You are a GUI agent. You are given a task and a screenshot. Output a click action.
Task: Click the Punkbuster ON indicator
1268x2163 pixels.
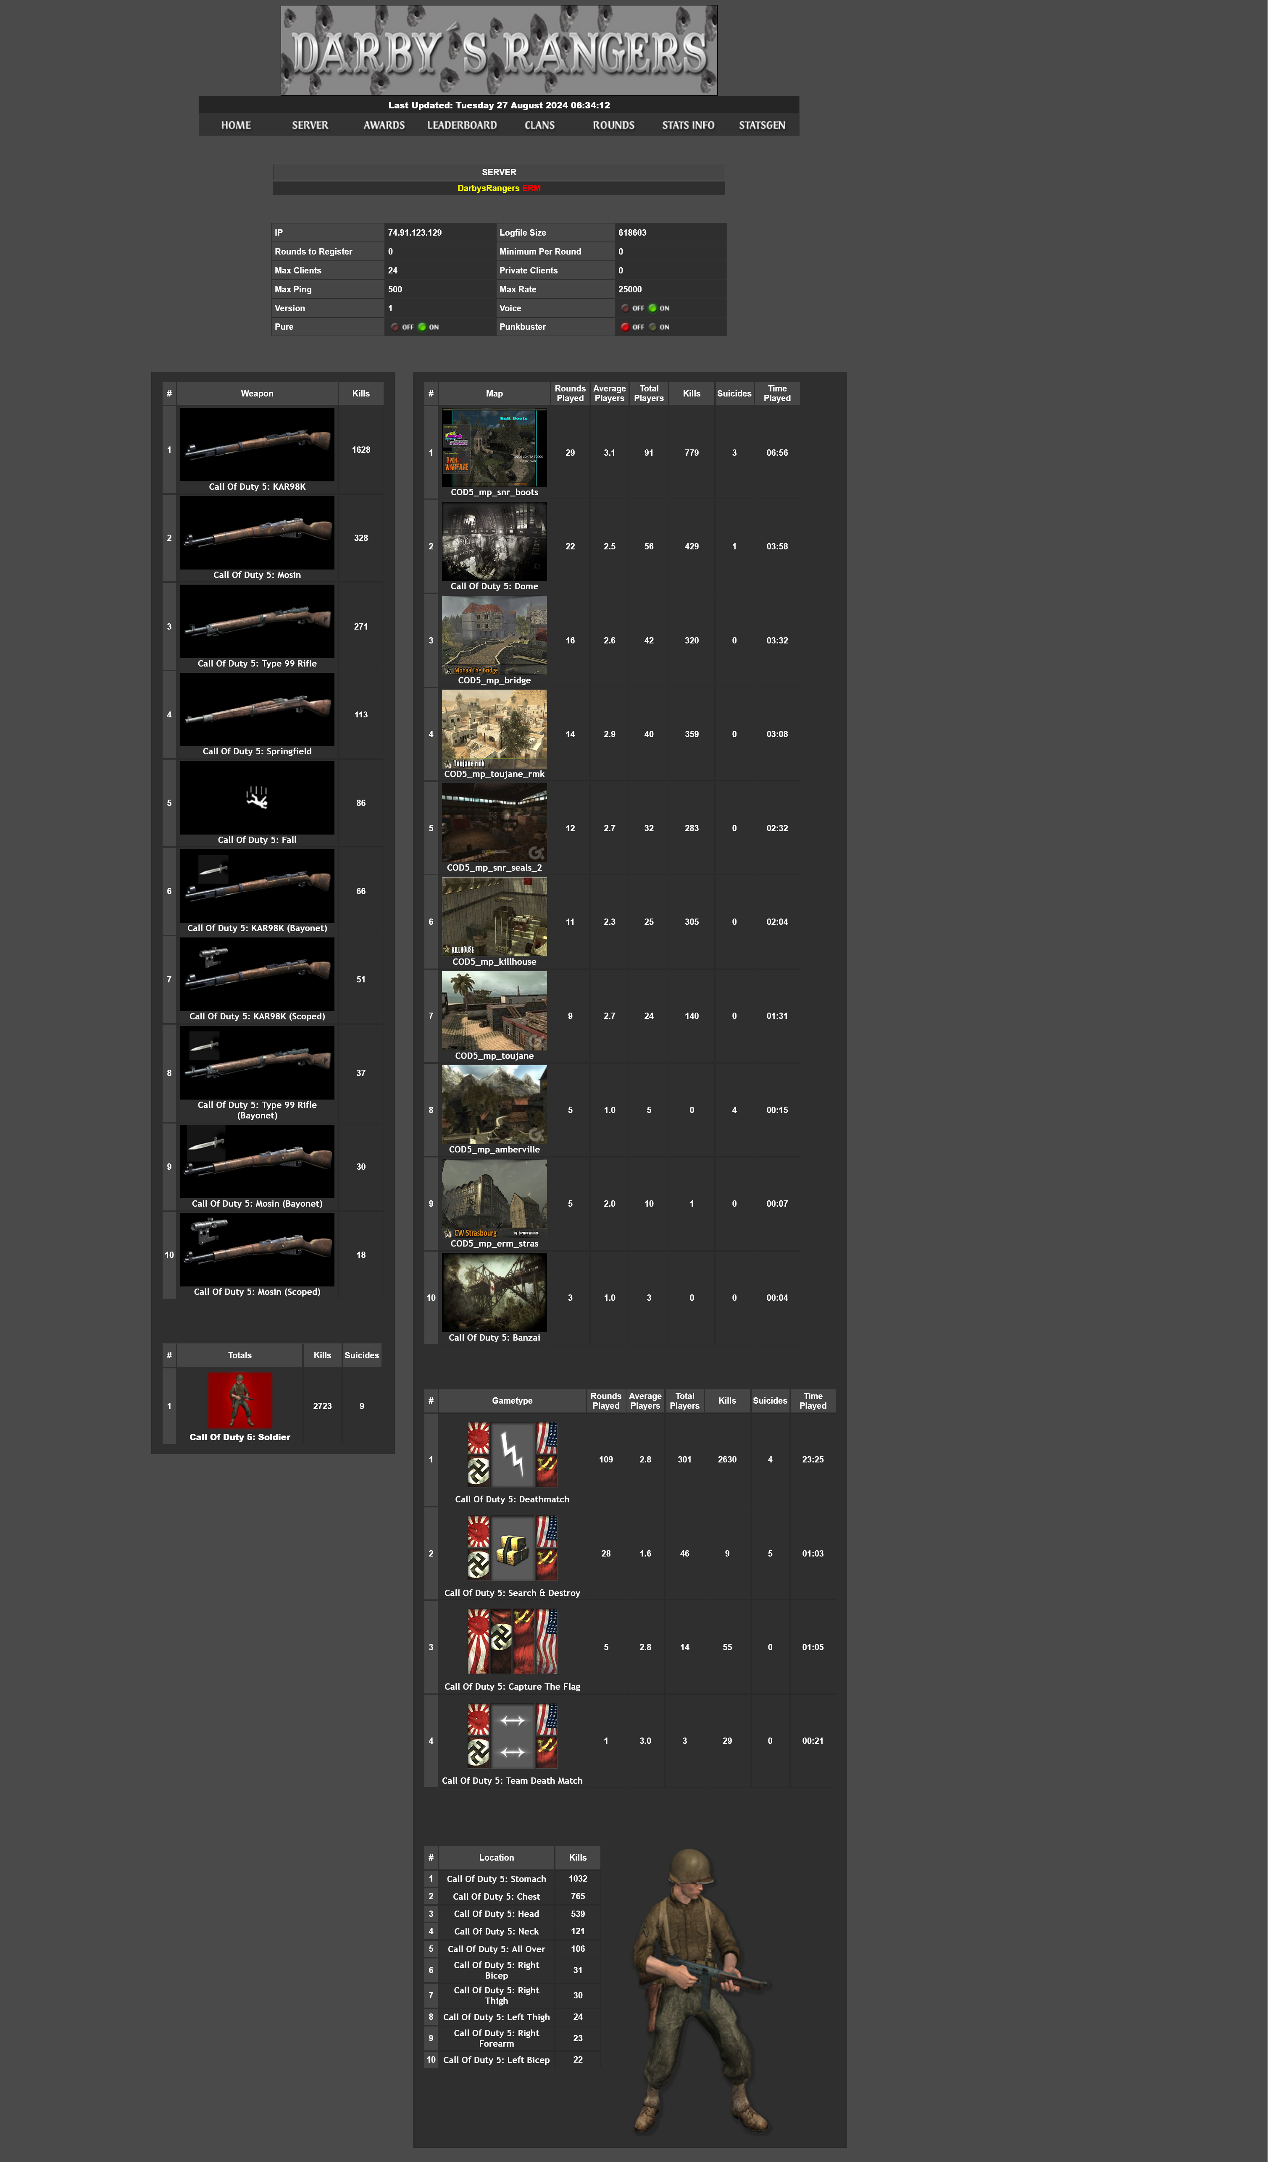[659, 327]
